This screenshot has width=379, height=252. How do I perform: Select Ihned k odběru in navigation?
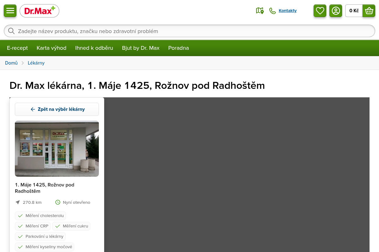[94, 48]
